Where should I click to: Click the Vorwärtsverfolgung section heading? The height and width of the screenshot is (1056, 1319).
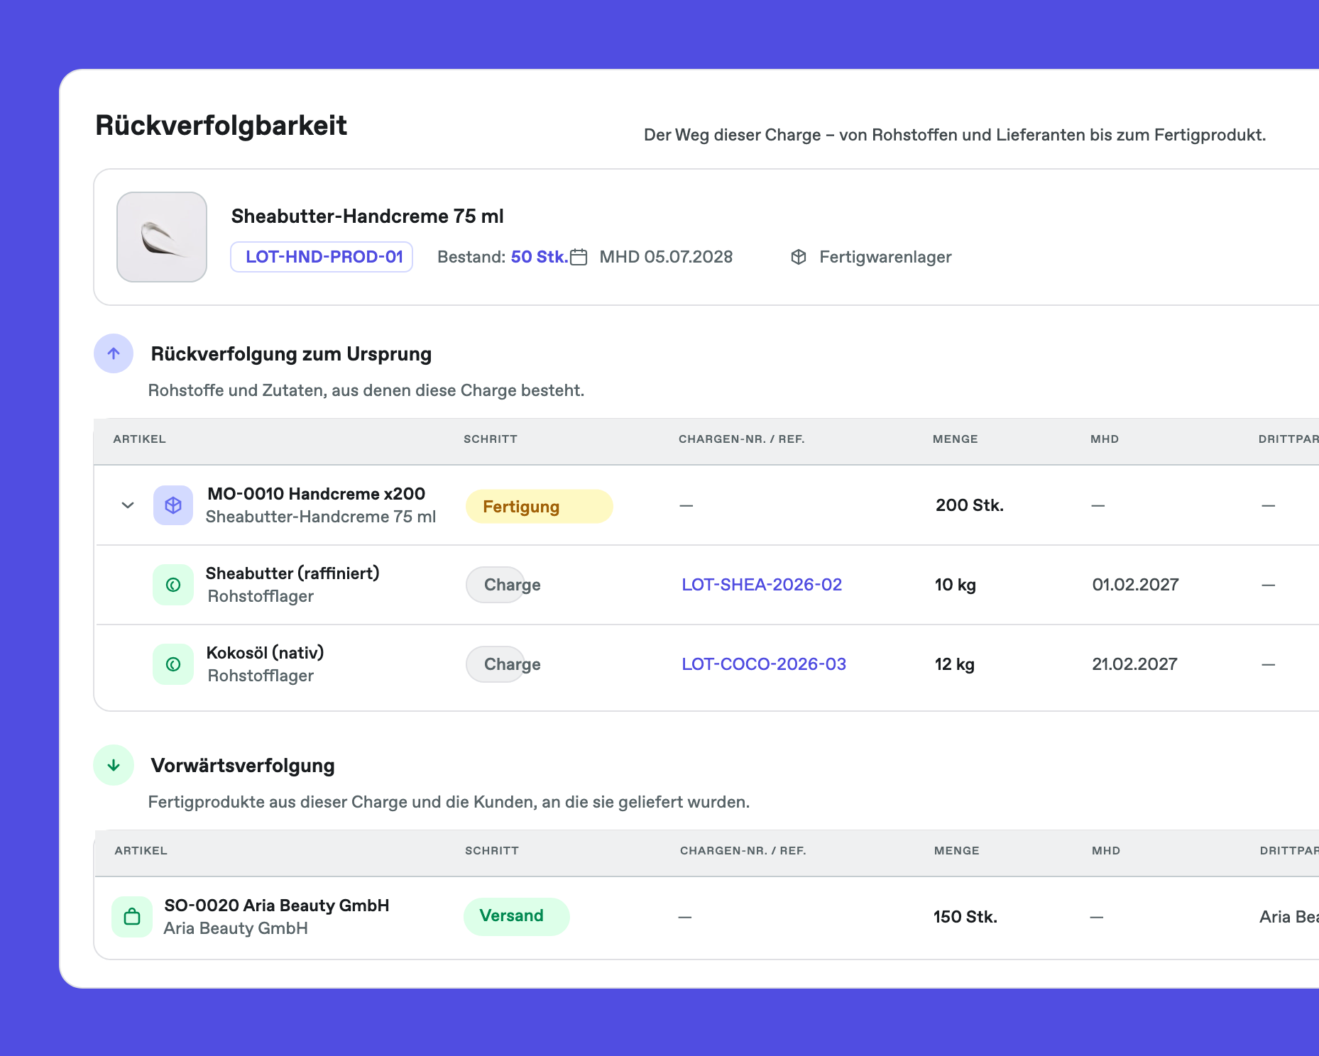pyautogui.click(x=243, y=766)
